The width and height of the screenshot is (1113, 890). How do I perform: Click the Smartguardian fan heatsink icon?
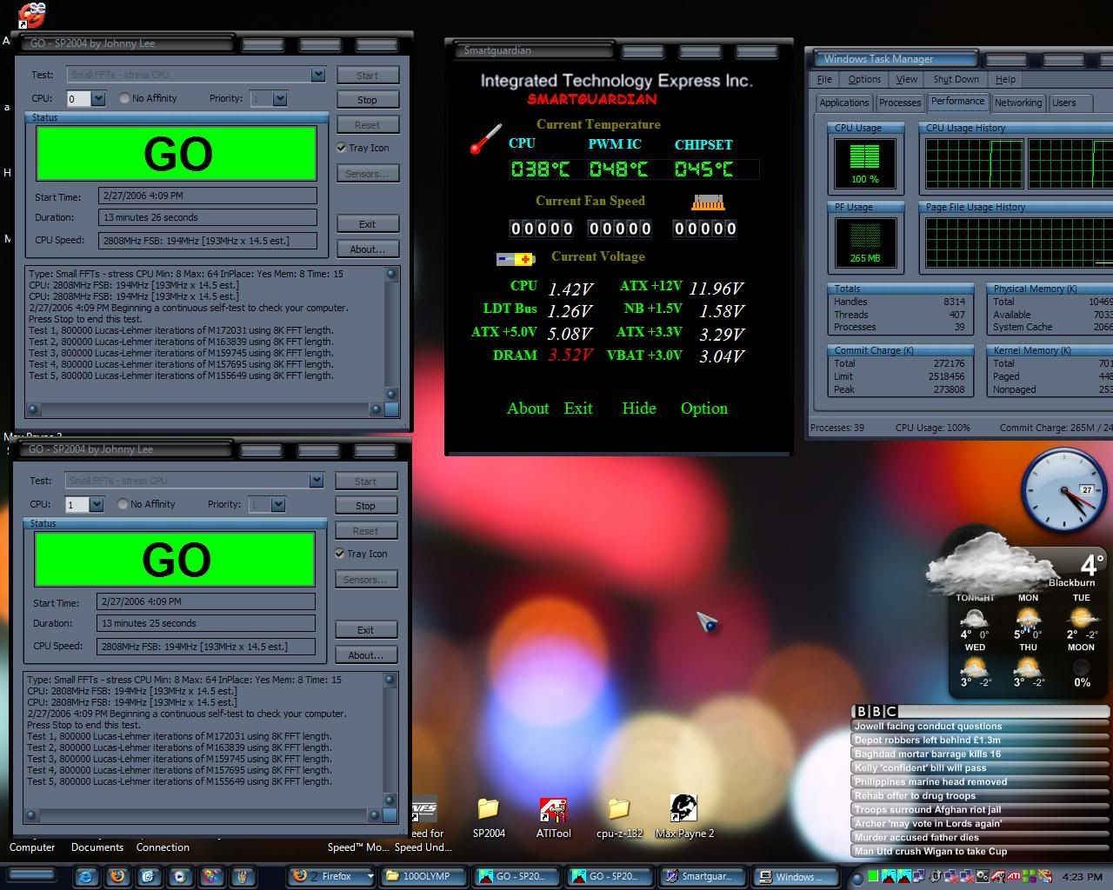coord(708,203)
